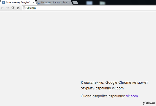Switch to the "Горячее / pikabu.ru" tab

[53, 2]
